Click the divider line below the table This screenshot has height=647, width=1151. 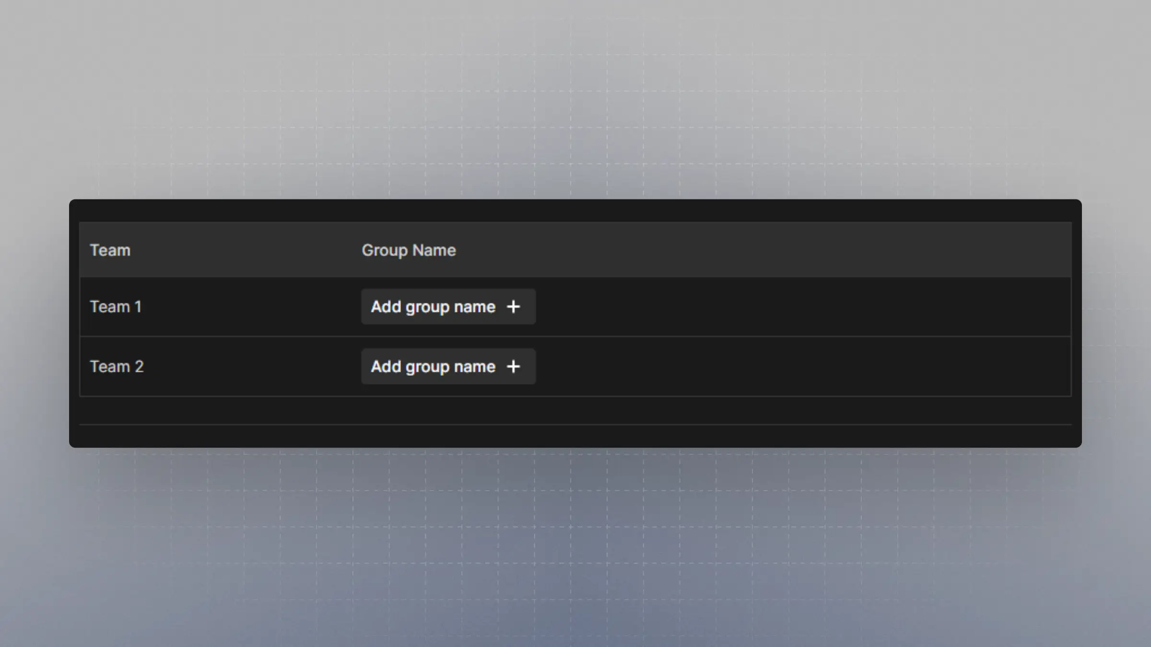(575, 424)
